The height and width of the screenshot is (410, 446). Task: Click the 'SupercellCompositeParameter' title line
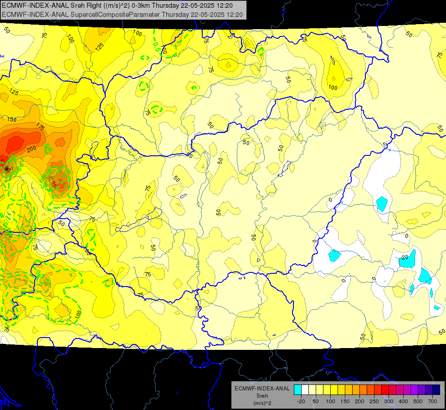coord(122,15)
